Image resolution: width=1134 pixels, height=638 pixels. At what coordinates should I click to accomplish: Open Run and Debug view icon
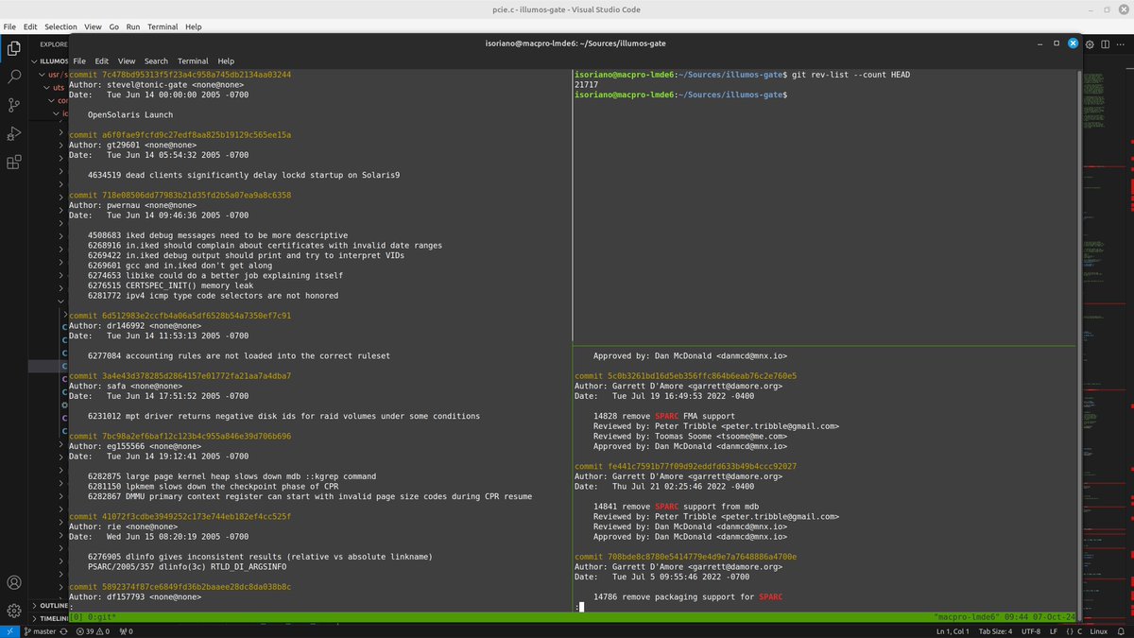click(x=14, y=133)
